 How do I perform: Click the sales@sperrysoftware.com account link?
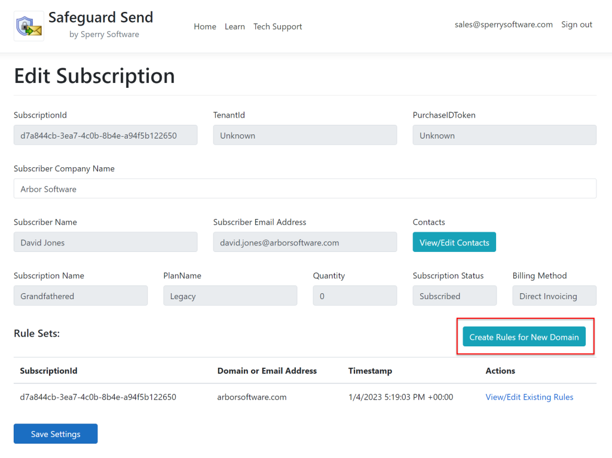click(503, 24)
